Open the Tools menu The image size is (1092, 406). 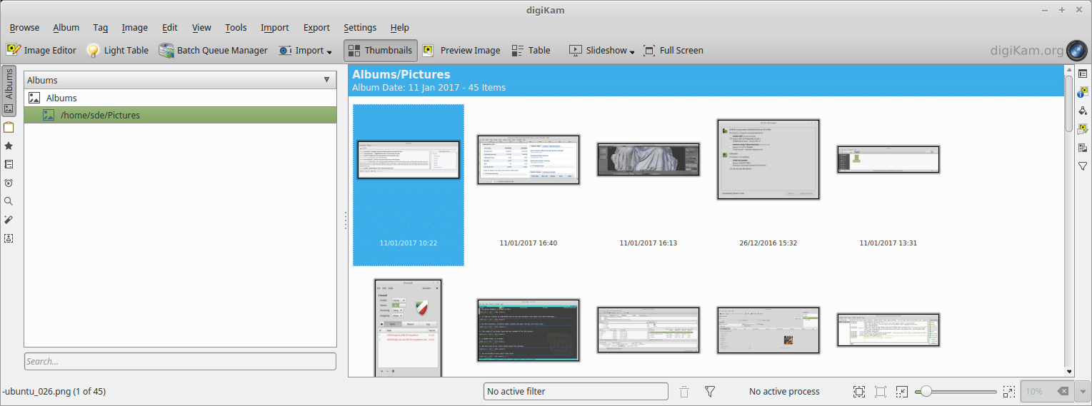pos(236,28)
